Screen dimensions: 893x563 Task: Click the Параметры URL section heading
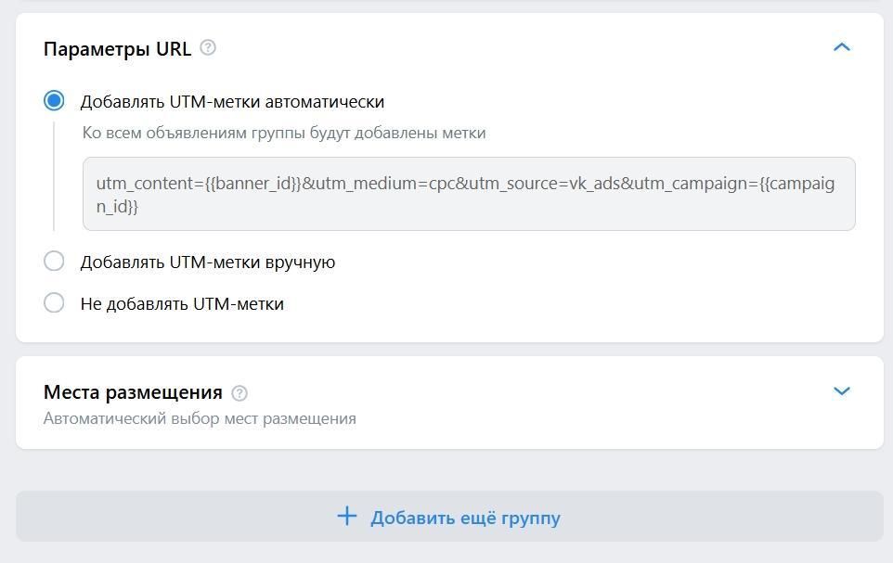[117, 49]
